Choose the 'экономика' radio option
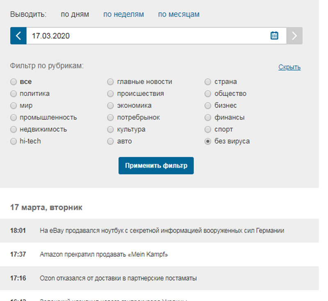This screenshot has height=301, width=328. coord(110,105)
